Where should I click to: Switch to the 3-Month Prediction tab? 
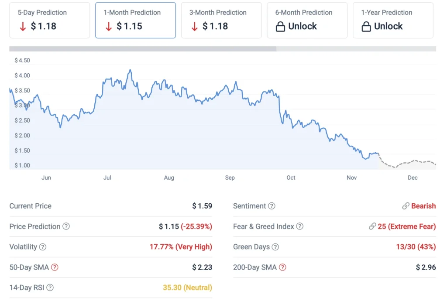pyautogui.click(x=221, y=20)
